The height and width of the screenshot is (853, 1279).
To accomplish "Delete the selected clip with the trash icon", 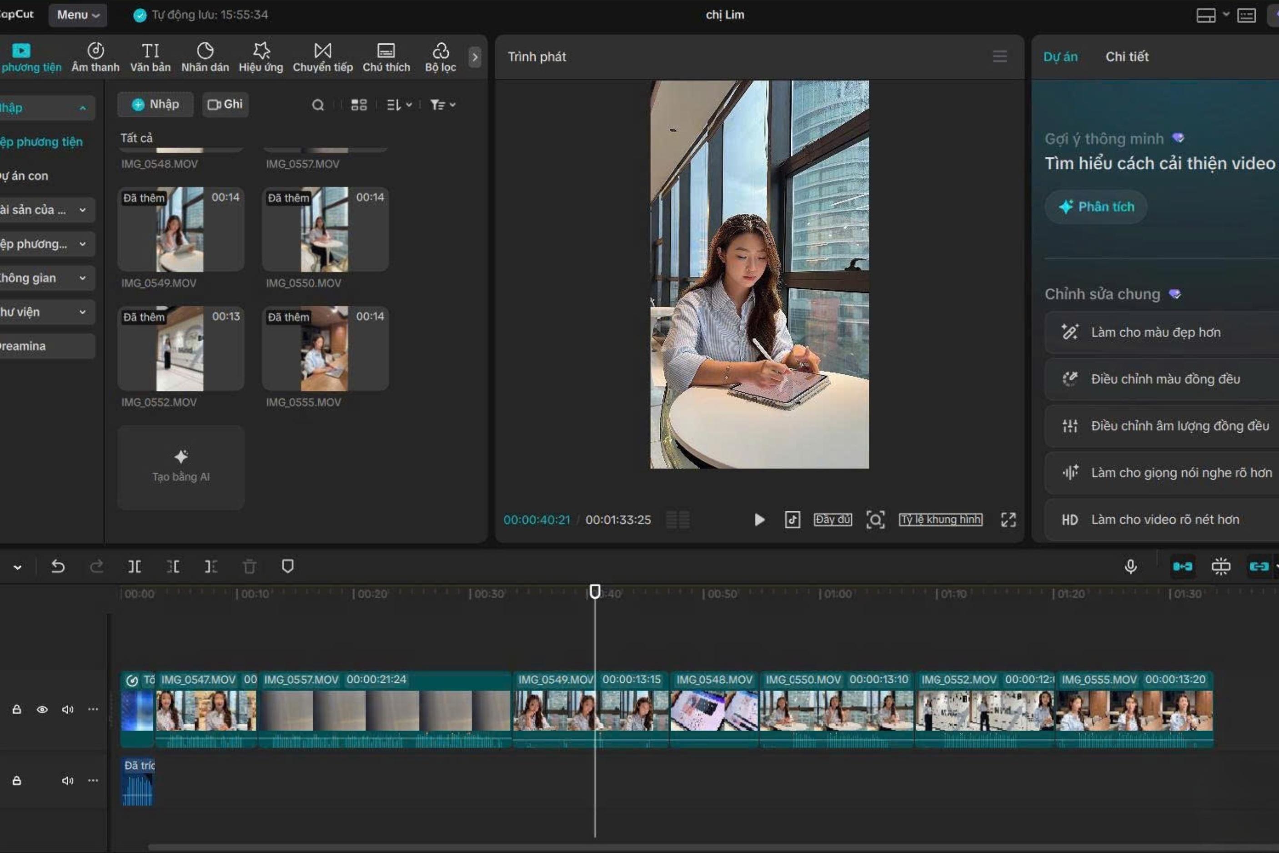I will (250, 567).
